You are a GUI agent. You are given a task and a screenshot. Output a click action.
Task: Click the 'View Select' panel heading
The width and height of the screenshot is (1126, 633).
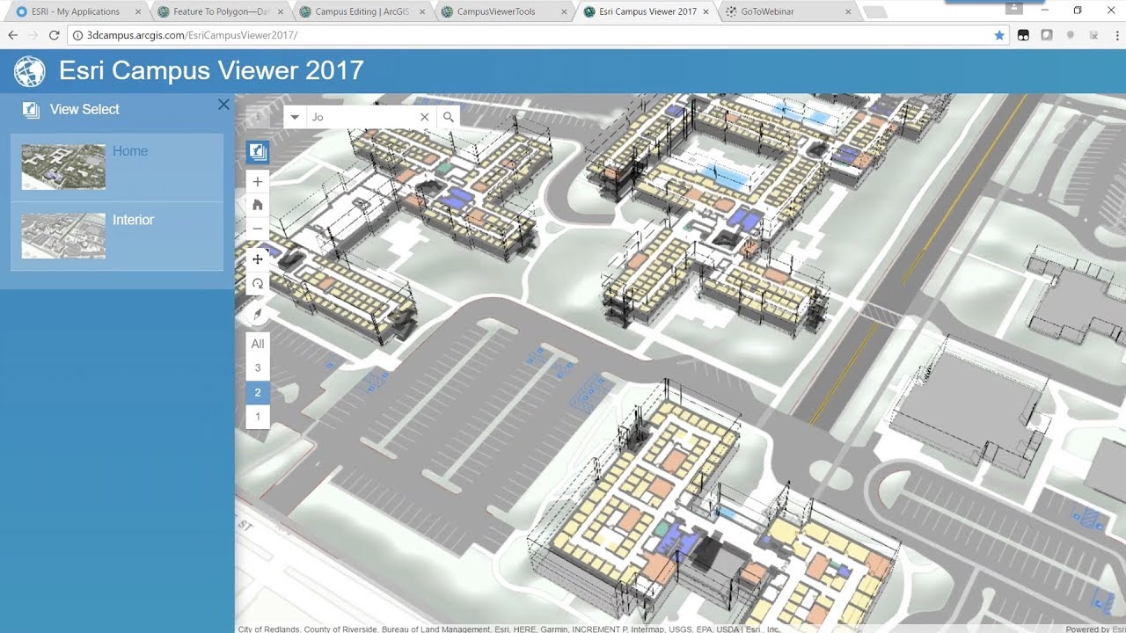[84, 110]
